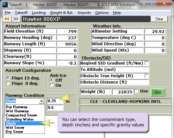174x138 pixels.
Task: Click the Wind Direction value field
Action: tap(155, 44)
